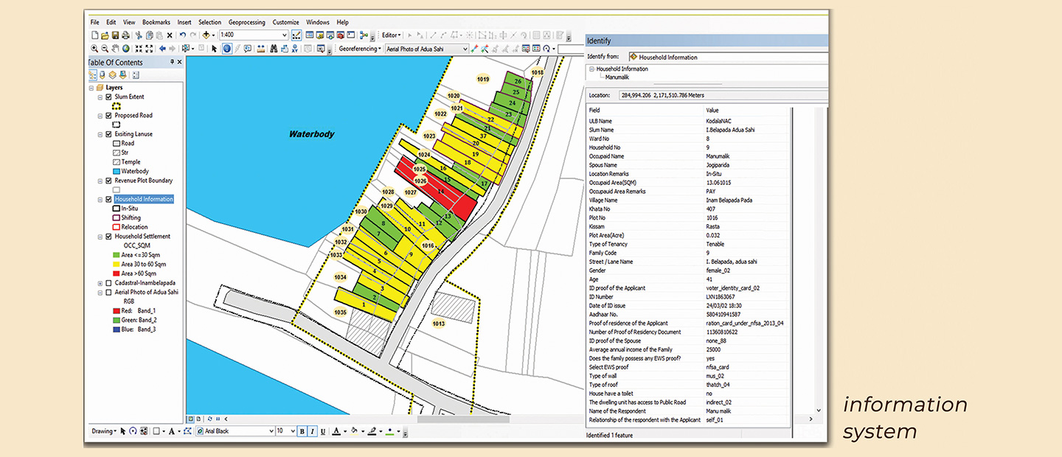Collapse Household Information node in Identify tree
The width and height of the screenshot is (1062, 457).
[x=591, y=69]
